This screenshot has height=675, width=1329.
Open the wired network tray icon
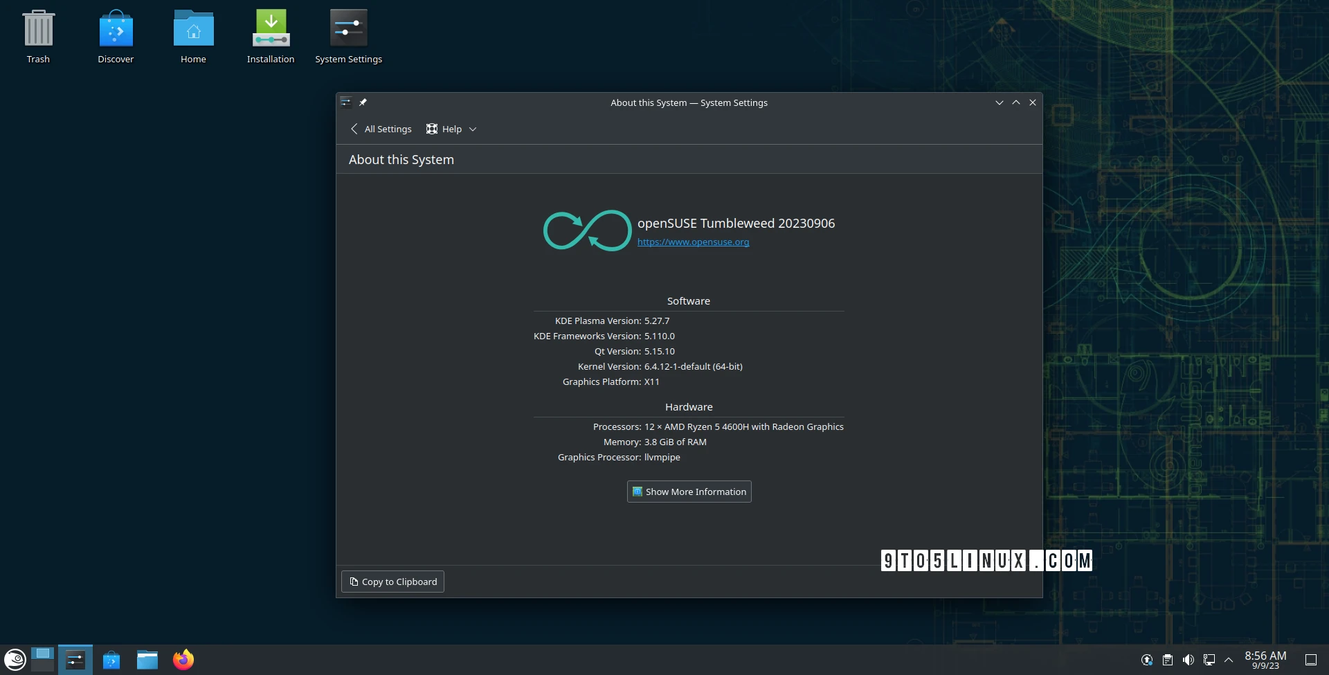click(1209, 660)
